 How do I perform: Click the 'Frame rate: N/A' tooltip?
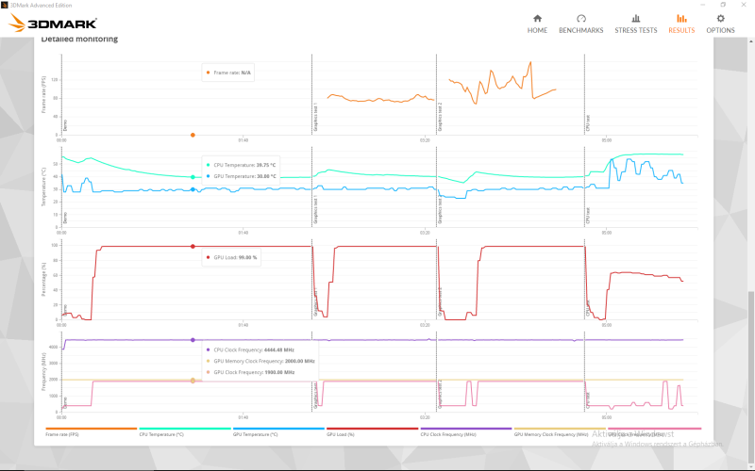(227, 73)
